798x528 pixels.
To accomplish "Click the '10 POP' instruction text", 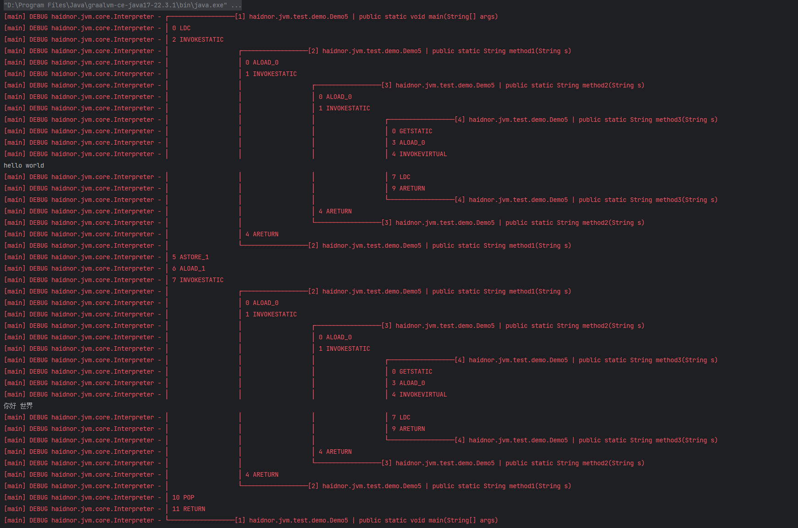I will 183,497.
